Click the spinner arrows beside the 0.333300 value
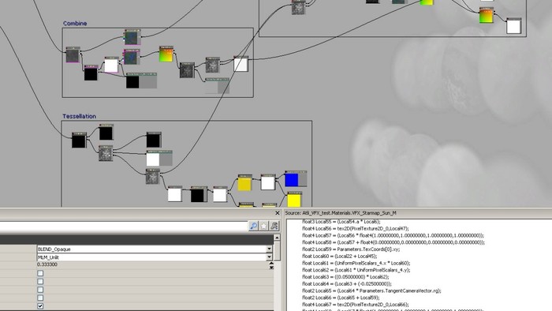 click(x=271, y=265)
